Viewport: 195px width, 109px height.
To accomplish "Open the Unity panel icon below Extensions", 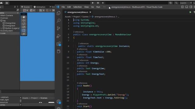I will click(58, 51).
